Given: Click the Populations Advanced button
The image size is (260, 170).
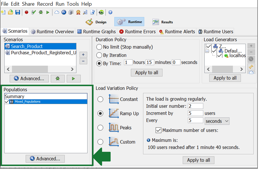Looking at the screenshot, I should click(x=45, y=159).
